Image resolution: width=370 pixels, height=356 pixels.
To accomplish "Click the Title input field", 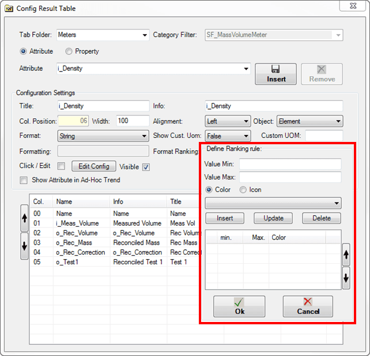I will coord(103,106).
